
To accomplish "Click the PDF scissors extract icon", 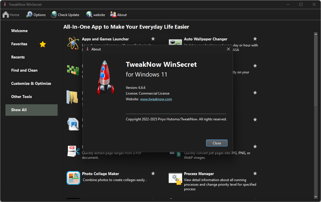I will pos(73,151).
